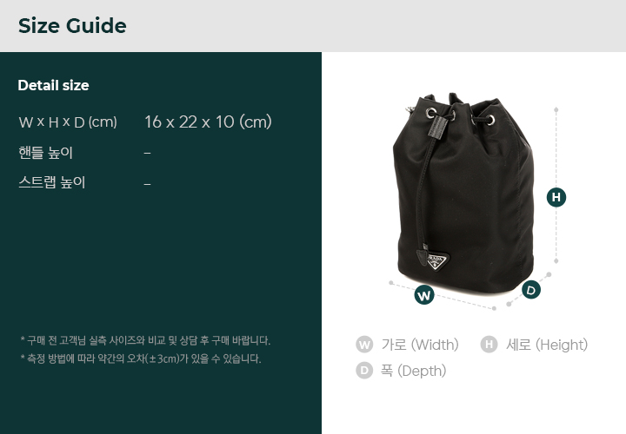The height and width of the screenshot is (434, 626).
Task: Click the Detail size title
Action: click(54, 85)
